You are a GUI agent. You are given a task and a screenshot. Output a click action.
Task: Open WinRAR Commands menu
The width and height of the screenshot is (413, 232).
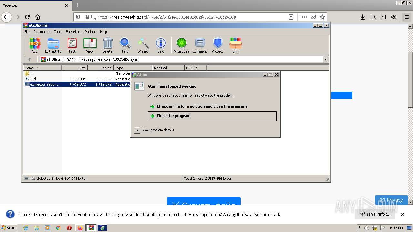42,32
